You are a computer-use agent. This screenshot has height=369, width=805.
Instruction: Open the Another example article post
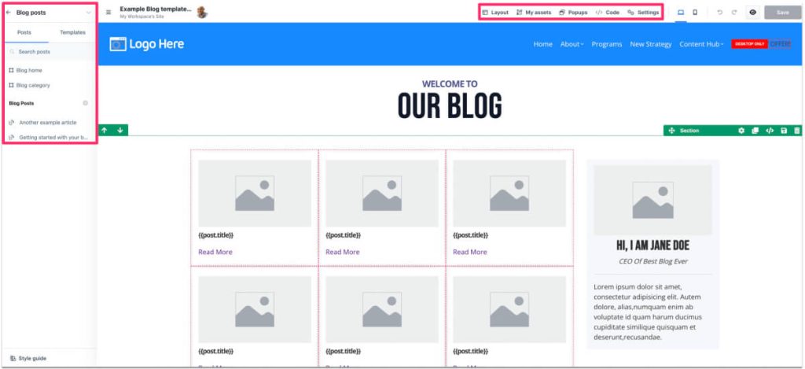tap(43, 123)
